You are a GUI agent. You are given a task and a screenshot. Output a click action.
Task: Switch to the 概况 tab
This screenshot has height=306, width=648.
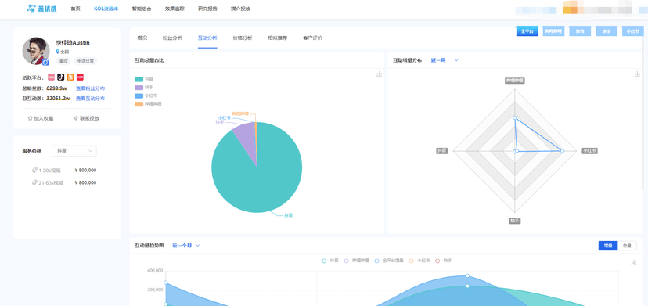click(x=142, y=38)
